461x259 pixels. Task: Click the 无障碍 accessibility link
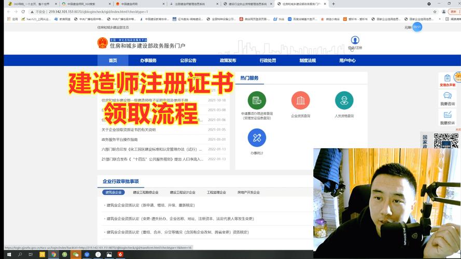tap(408, 27)
